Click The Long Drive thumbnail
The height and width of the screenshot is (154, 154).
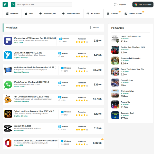[115, 93]
